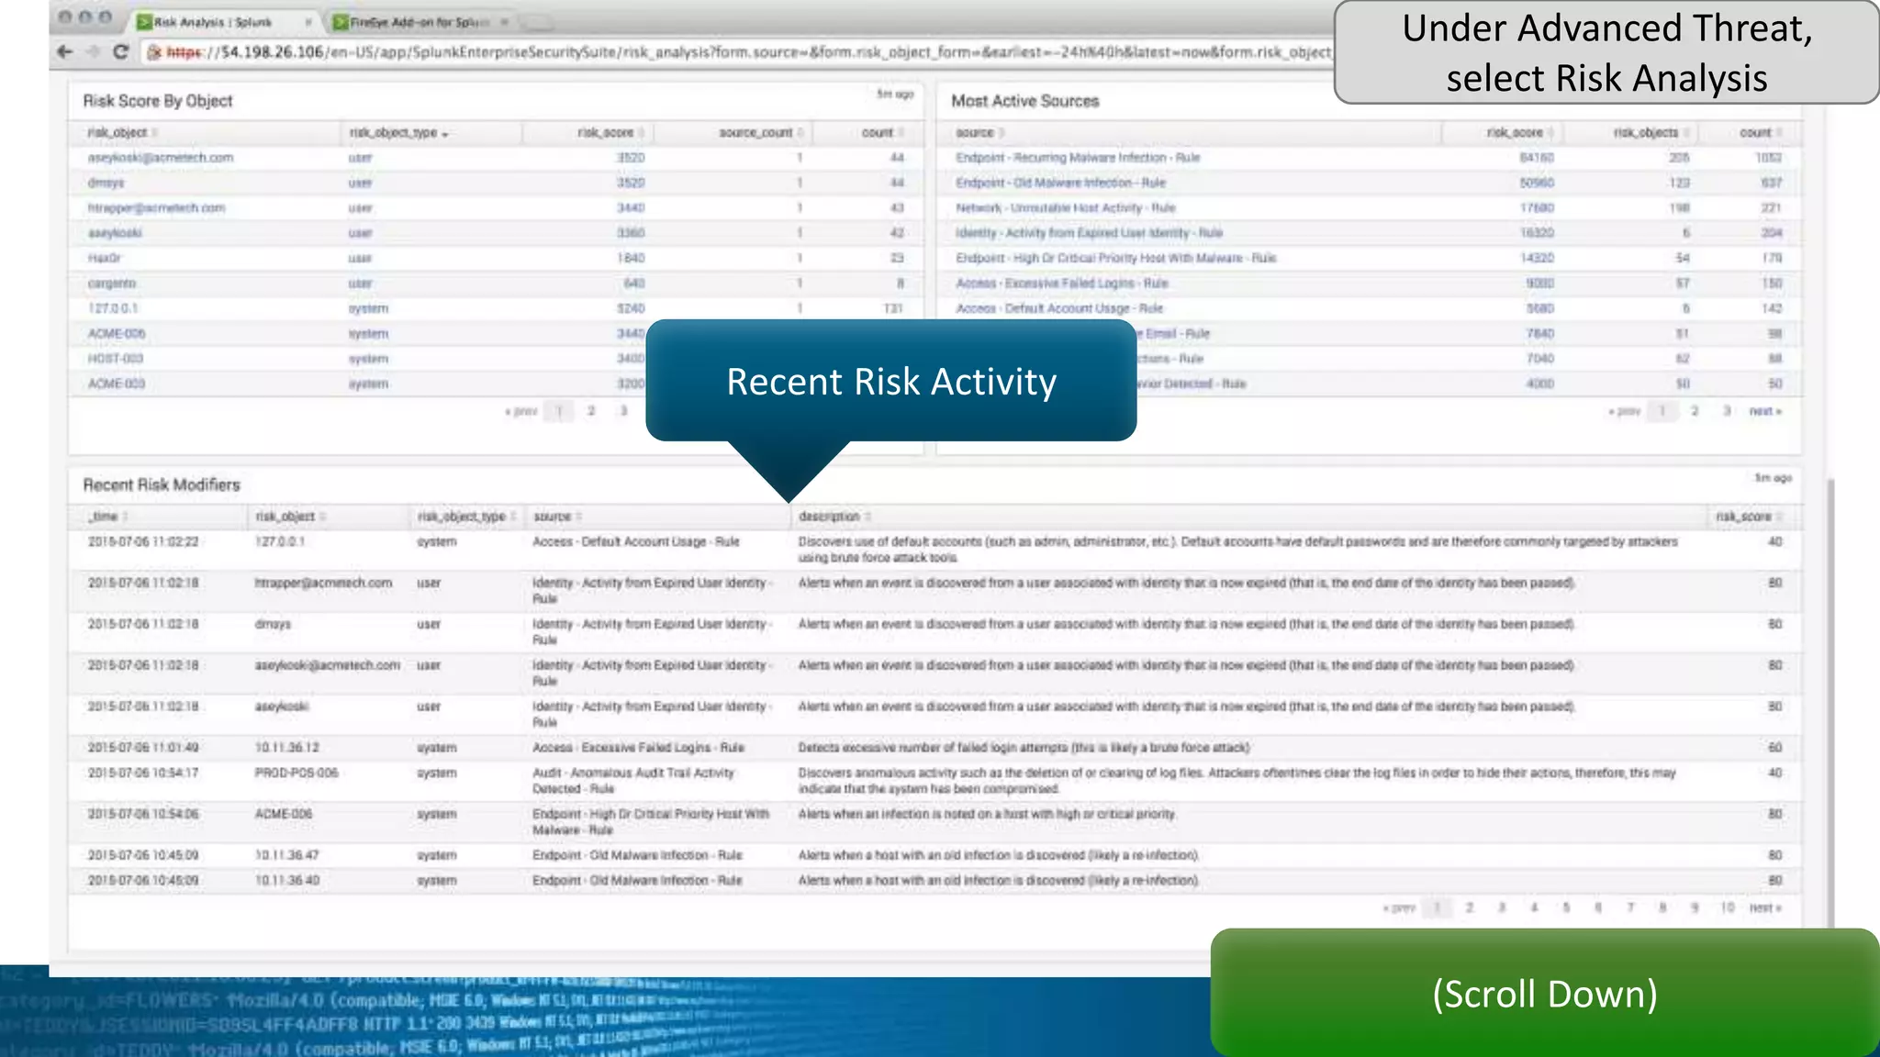Open Endpoint - Recurring Malware Infection source
1880x1057 pixels.
coord(1078,158)
